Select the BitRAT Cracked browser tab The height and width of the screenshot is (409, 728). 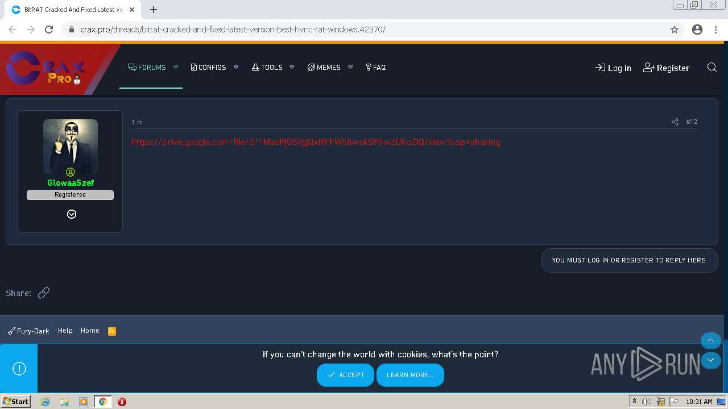pyautogui.click(x=73, y=10)
